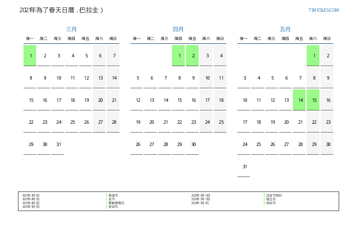Image resolution: width=357 pixels, height=252 pixels.
Task: Click the 独立日 legend entry
Action: click(271, 199)
